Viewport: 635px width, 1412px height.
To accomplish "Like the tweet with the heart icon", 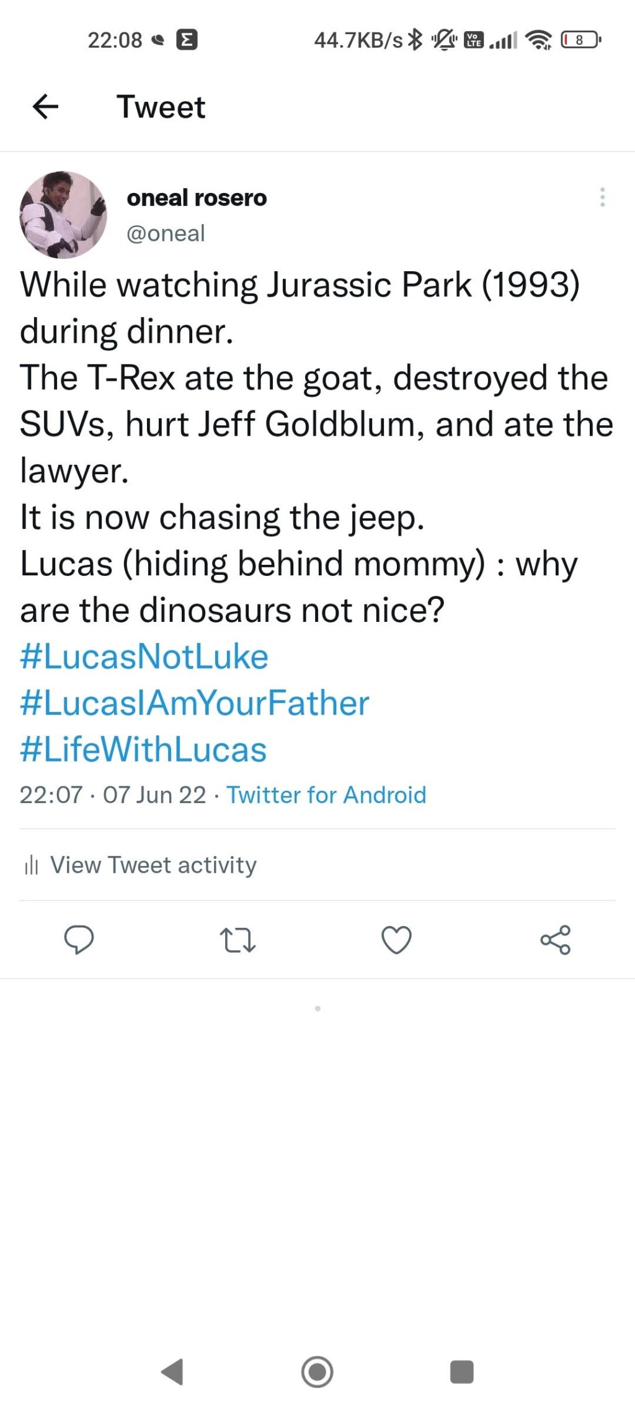I will 396,940.
